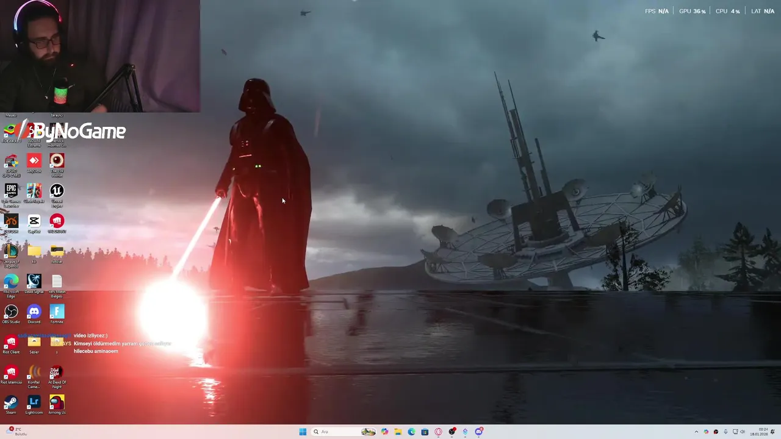Launch the Konftel Camera desktop shortcut
781x439 pixels.
(34, 376)
